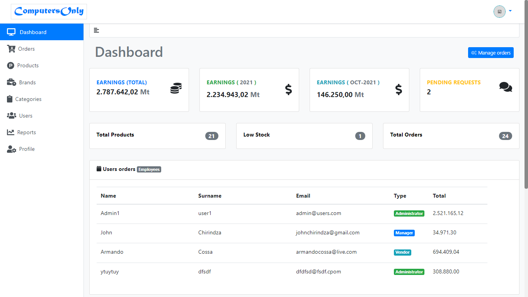
Task: Click the Employees badge in Users orders
Action: 149,169
